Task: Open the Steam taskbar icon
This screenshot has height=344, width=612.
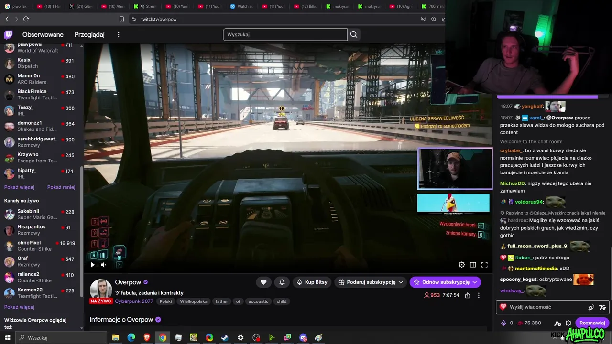Action: pos(225,338)
